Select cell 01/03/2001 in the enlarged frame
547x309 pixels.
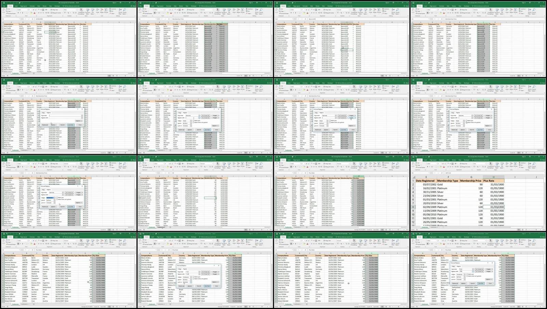(425, 200)
